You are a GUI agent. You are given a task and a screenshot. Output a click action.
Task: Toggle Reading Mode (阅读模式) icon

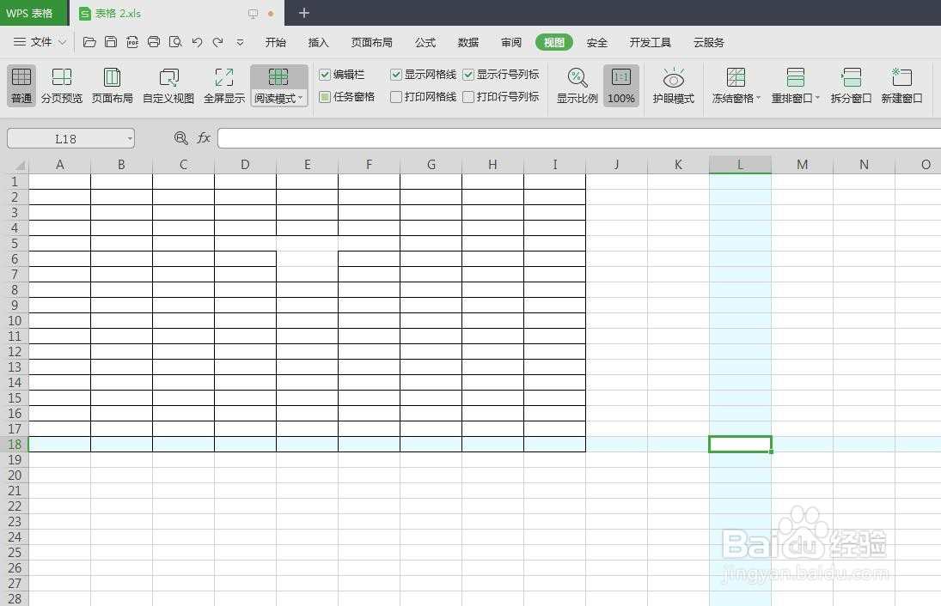278,77
